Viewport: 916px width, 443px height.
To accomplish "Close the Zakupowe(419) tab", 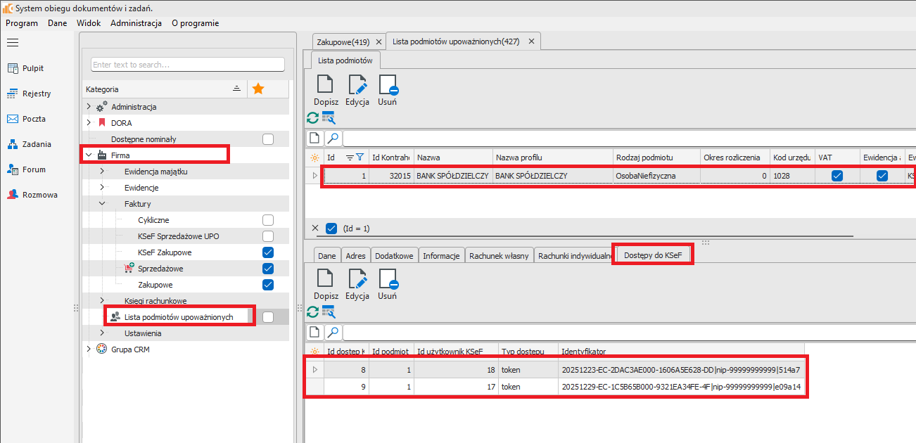I will [378, 41].
